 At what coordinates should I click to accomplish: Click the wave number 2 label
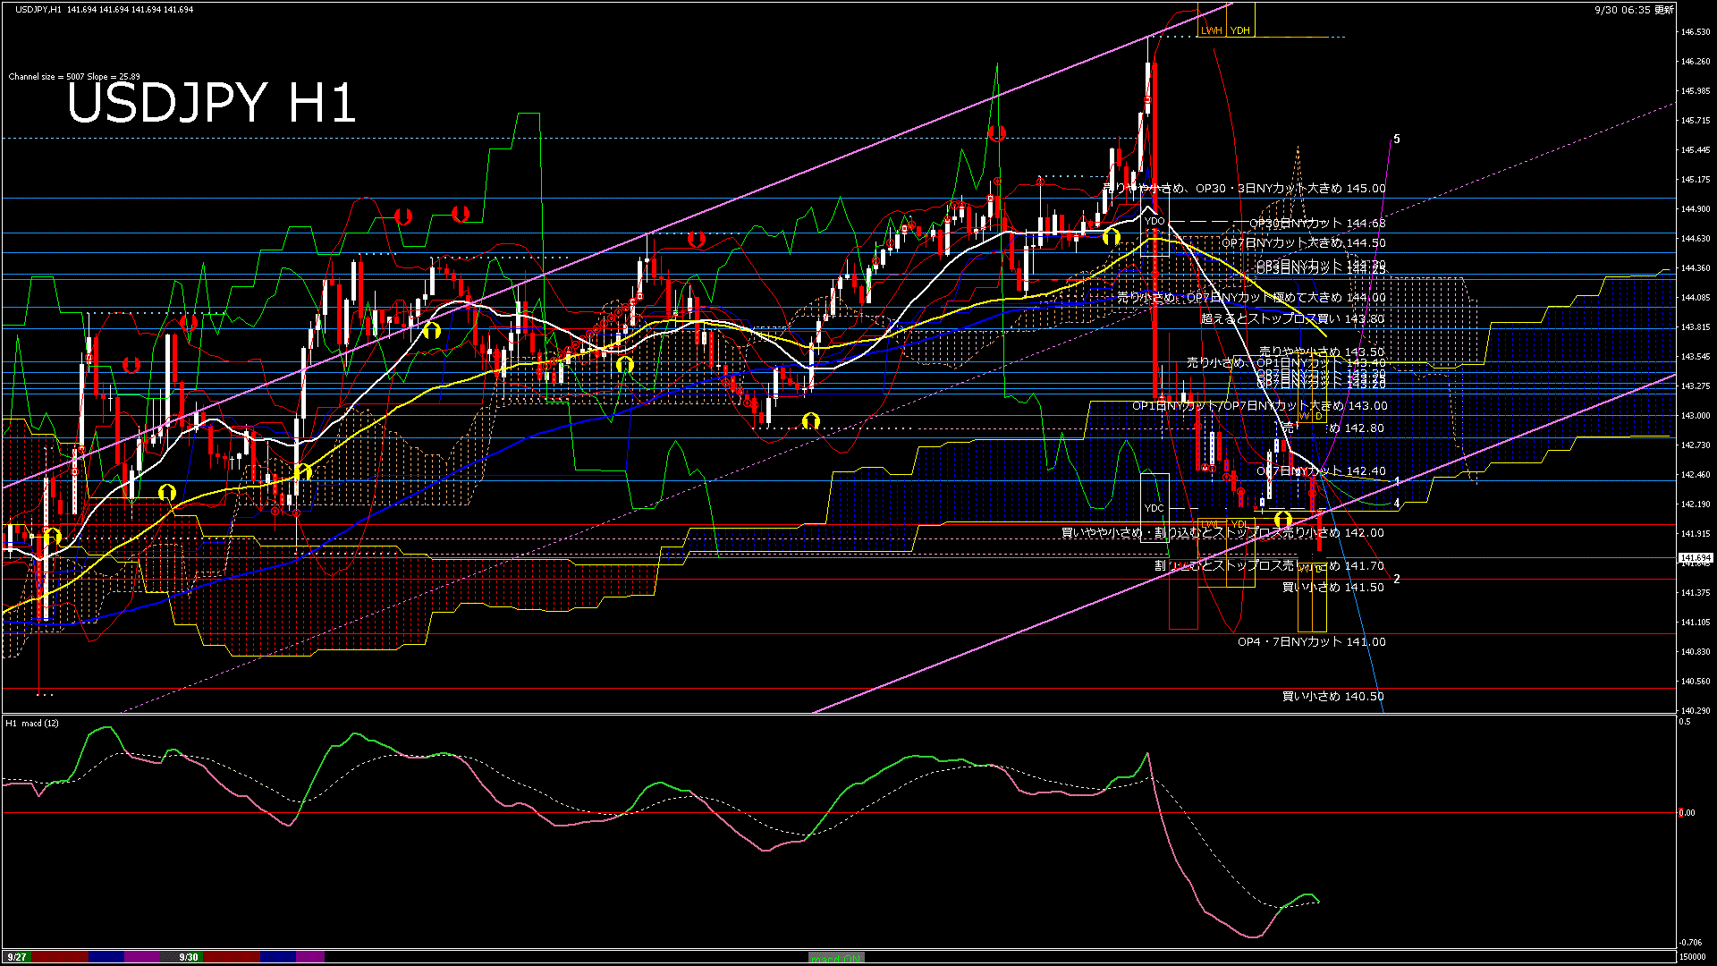1397,579
